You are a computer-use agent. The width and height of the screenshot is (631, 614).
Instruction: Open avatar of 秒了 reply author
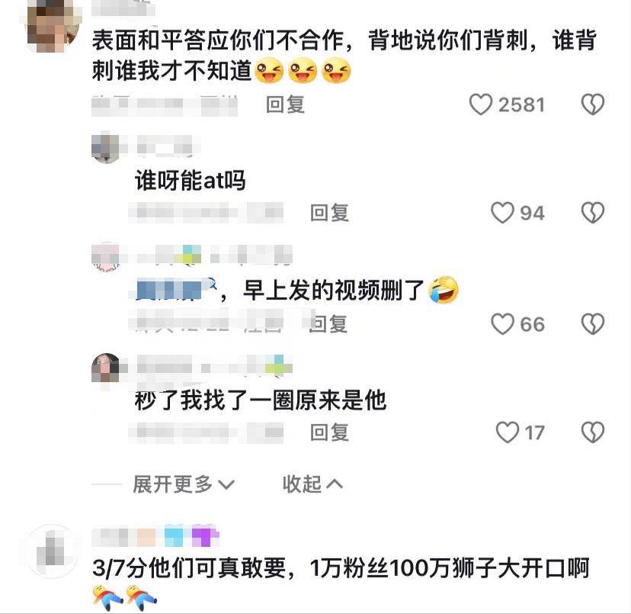click(x=105, y=368)
